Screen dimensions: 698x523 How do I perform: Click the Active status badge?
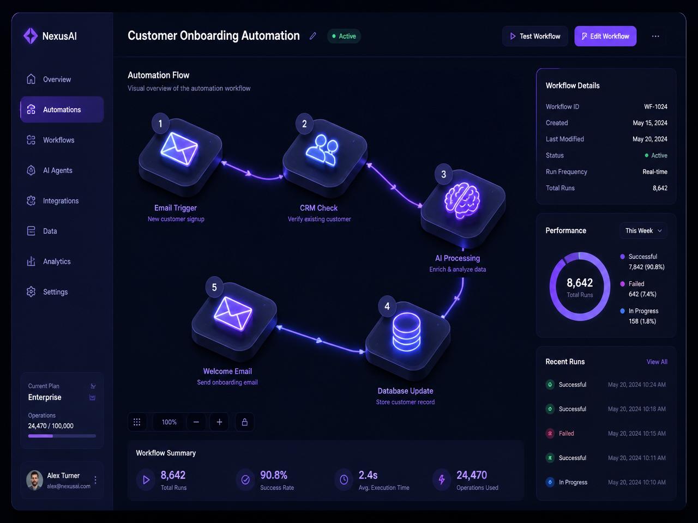pyautogui.click(x=344, y=36)
